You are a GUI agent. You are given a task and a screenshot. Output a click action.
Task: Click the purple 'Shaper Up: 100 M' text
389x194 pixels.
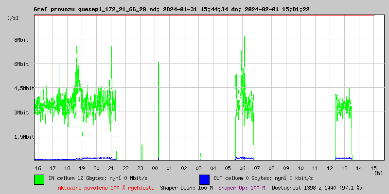[x=242, y=187]
